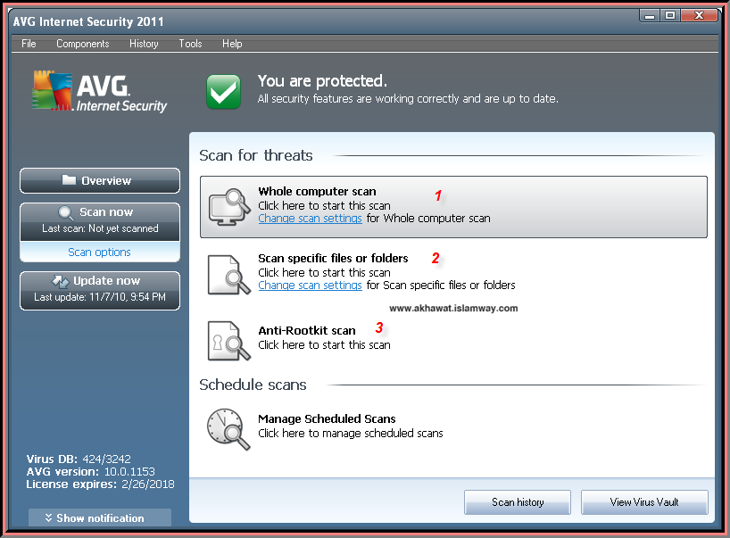The width and height of the screenshot is (730, 538).
Task: Click the Scan specific files document icon
Action: click(229, 275)
